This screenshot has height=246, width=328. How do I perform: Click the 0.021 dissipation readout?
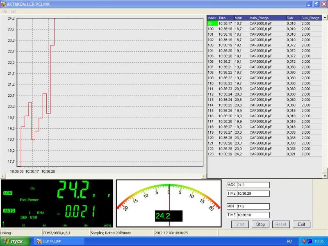tap(80, 211)
